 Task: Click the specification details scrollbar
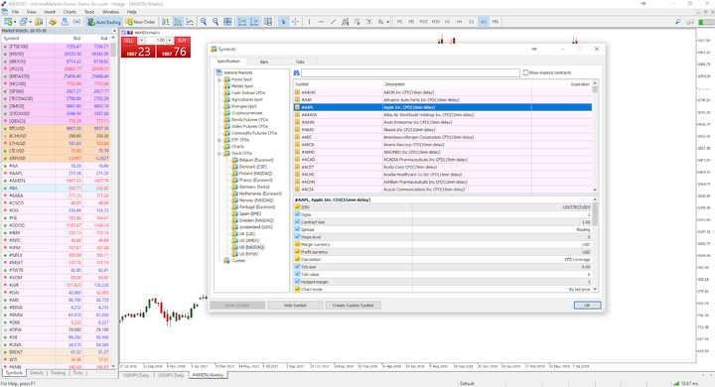pos(595,245)
